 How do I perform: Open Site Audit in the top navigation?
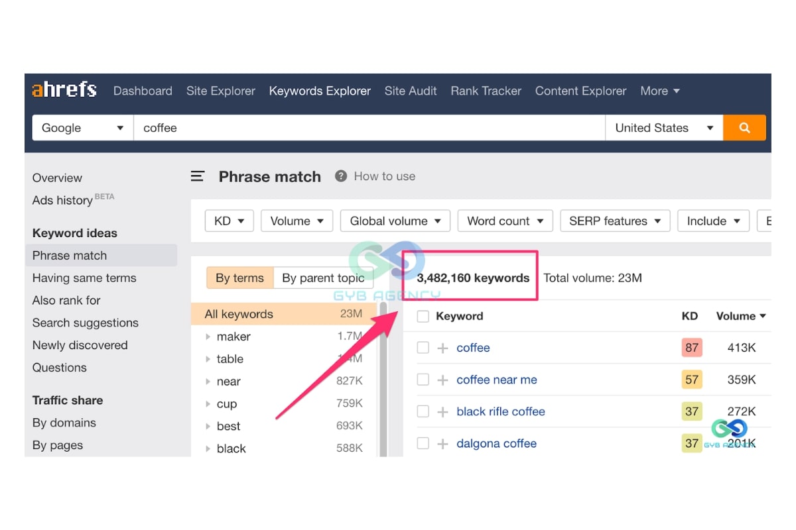pyautogui.click(x=411, y=91)
